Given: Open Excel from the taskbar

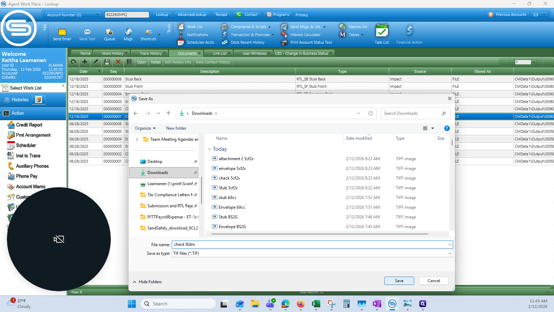Looking at the screenshot, I should pyautogui.click(x=316, y=304).
